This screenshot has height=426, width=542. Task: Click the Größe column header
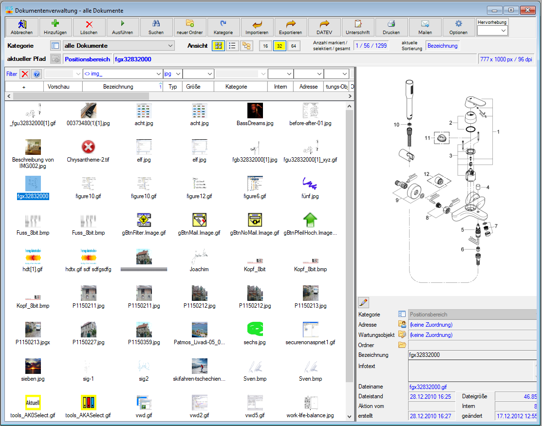pos(193,87)
